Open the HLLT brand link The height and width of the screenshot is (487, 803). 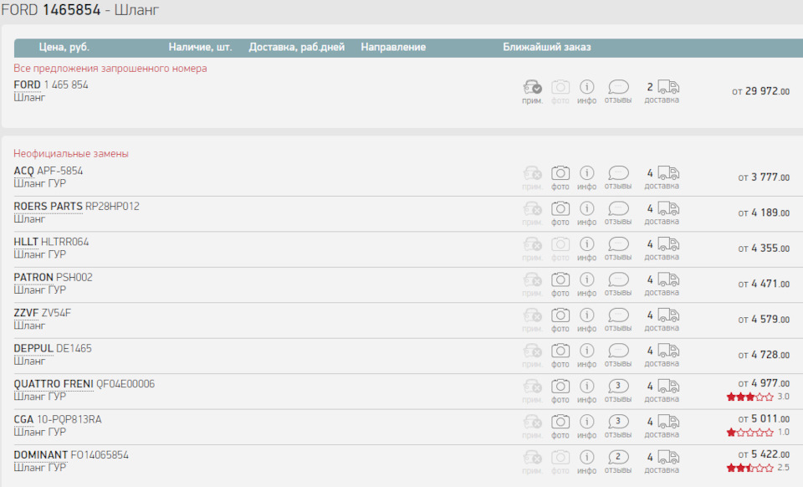(26, 241)
